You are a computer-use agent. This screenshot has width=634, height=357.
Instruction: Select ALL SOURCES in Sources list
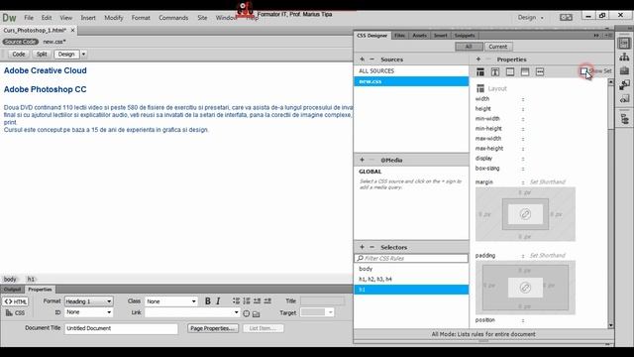pos(411,70)
